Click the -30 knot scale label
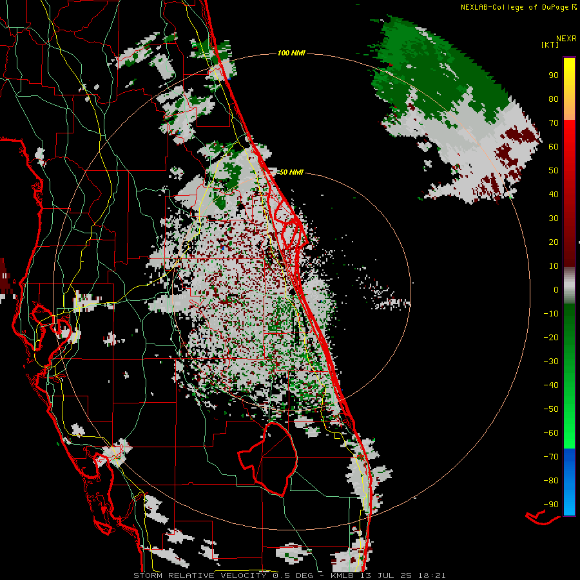Image resolution: width=580 pixels, height=580 pixels. click(551, 362)
